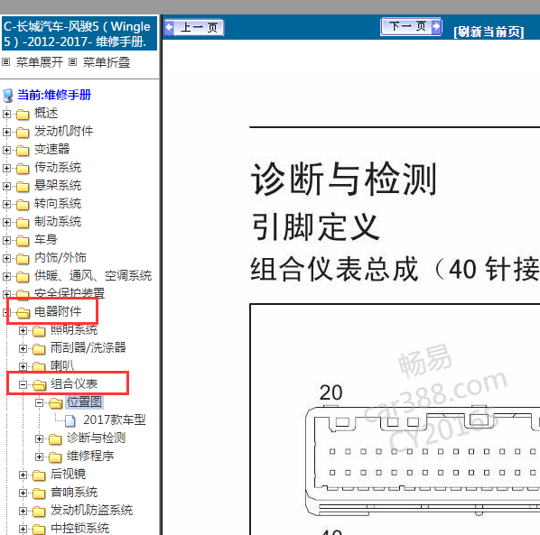Select the 组合仪表 tree item

pos(74,383)
